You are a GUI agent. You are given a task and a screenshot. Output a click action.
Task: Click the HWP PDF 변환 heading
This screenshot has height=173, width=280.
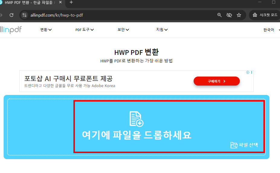tap(137, 52)
